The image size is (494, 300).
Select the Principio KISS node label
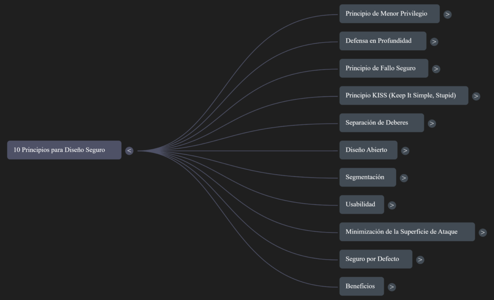403,95
